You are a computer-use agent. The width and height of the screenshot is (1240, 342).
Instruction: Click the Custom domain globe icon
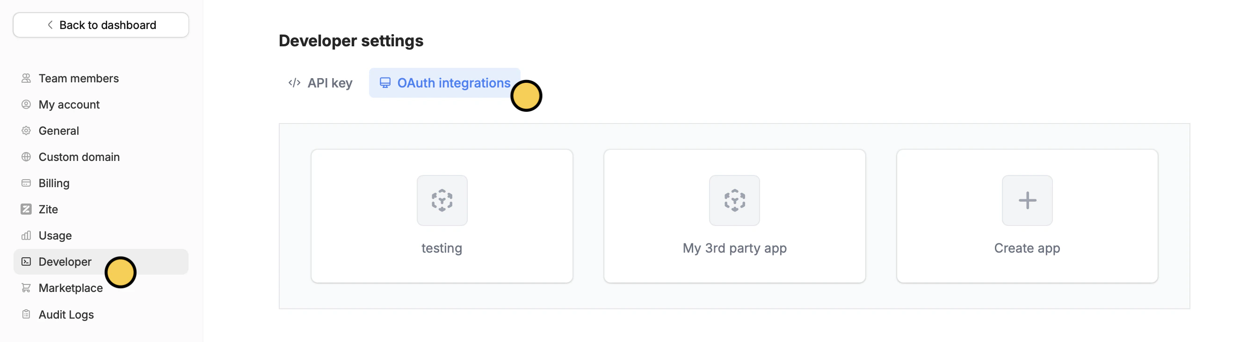(x=26, y=157)
